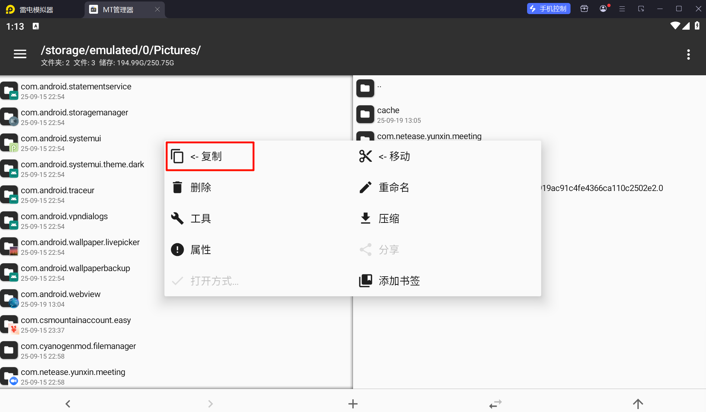Screen dimensions: 706x412
Task: Tap the plus icon to create new
Action: (353, 403)
